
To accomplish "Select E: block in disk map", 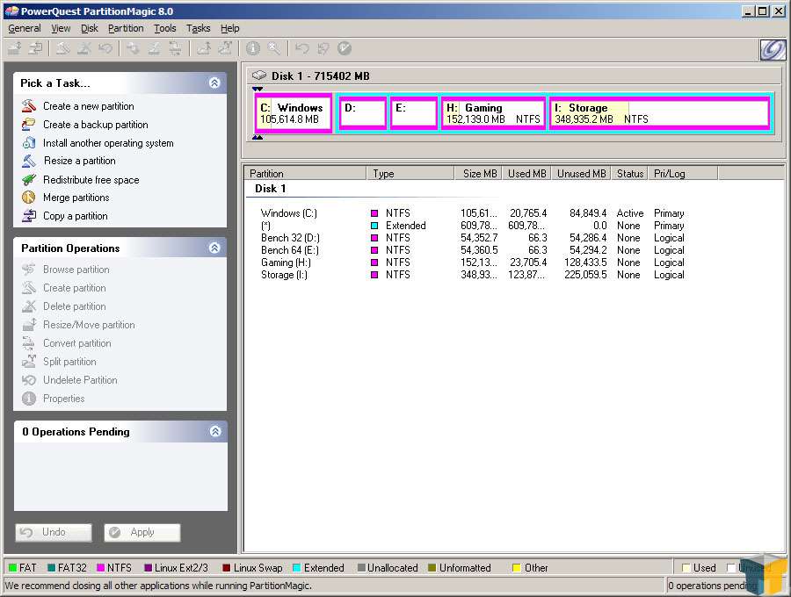I will (x=414, y=113).
